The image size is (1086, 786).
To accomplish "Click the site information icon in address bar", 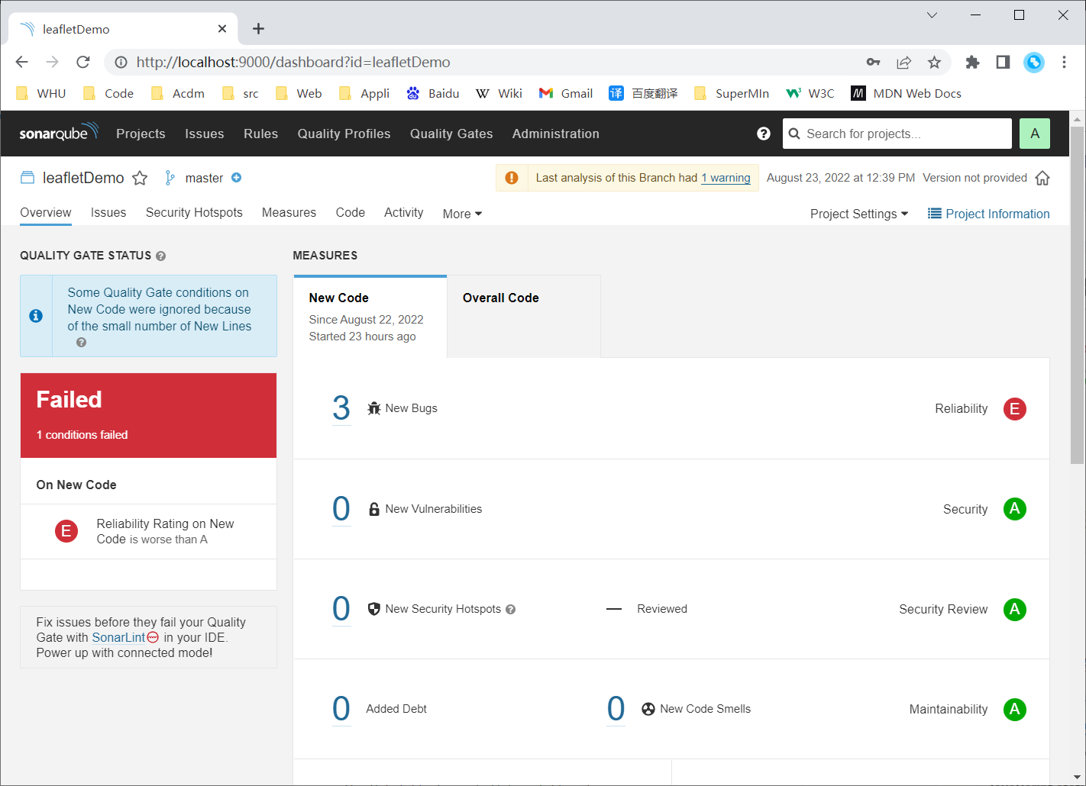I will coord(121,63).
